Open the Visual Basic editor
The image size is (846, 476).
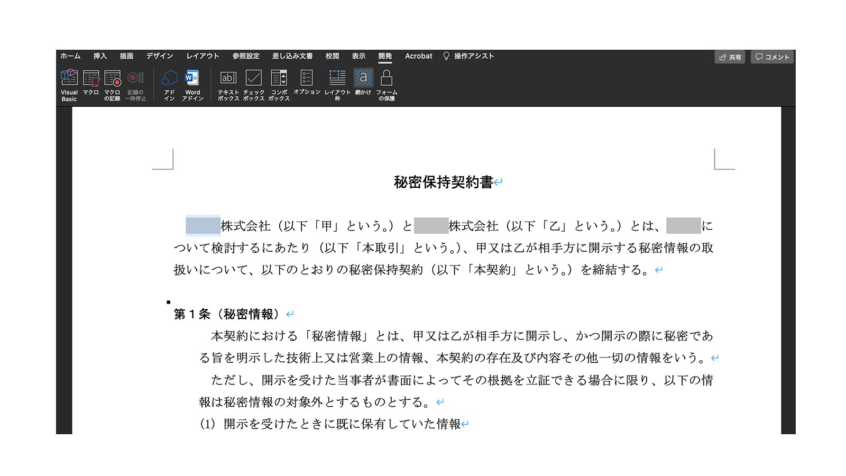tap(69, 85)
